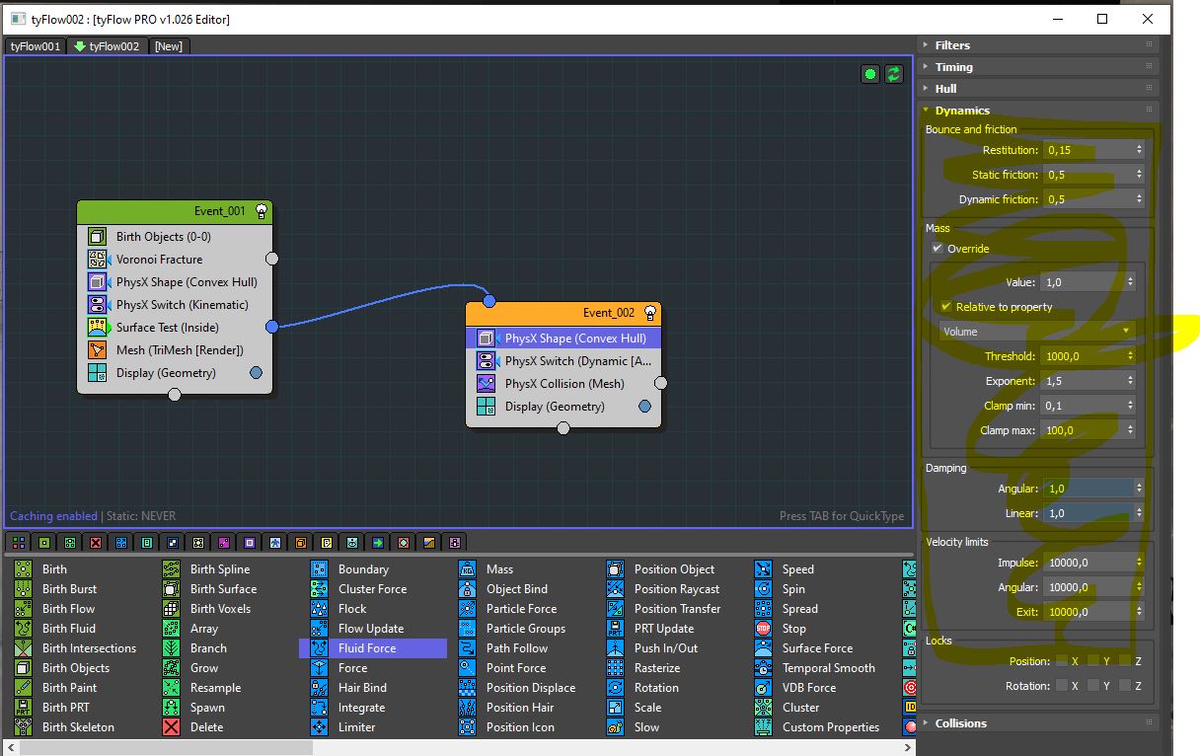Pick the Birth Burst operator icon
This screenshot has width=1200, height=756.
tap(23, 589)
